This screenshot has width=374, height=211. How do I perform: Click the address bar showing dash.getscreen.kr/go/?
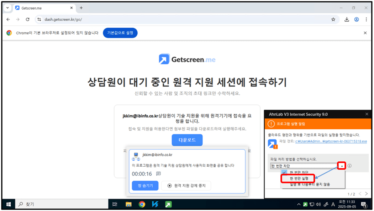[x=178, y=20]
